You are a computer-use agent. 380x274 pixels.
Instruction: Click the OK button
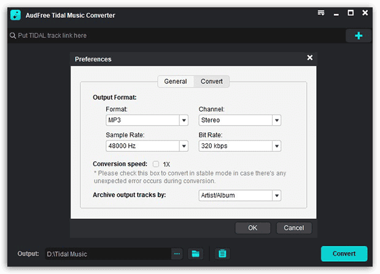tap(252, 228)
